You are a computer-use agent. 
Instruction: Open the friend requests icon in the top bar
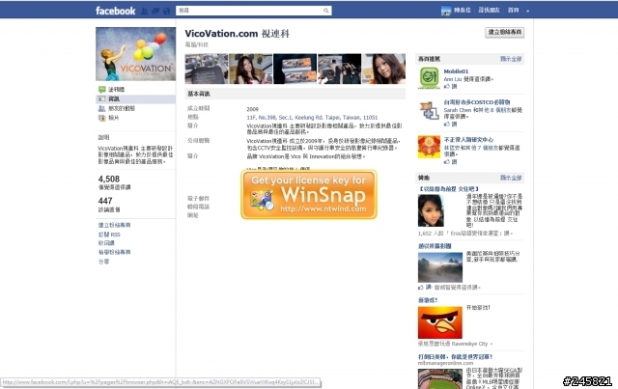pyautogui.click(x=144, y=11)
